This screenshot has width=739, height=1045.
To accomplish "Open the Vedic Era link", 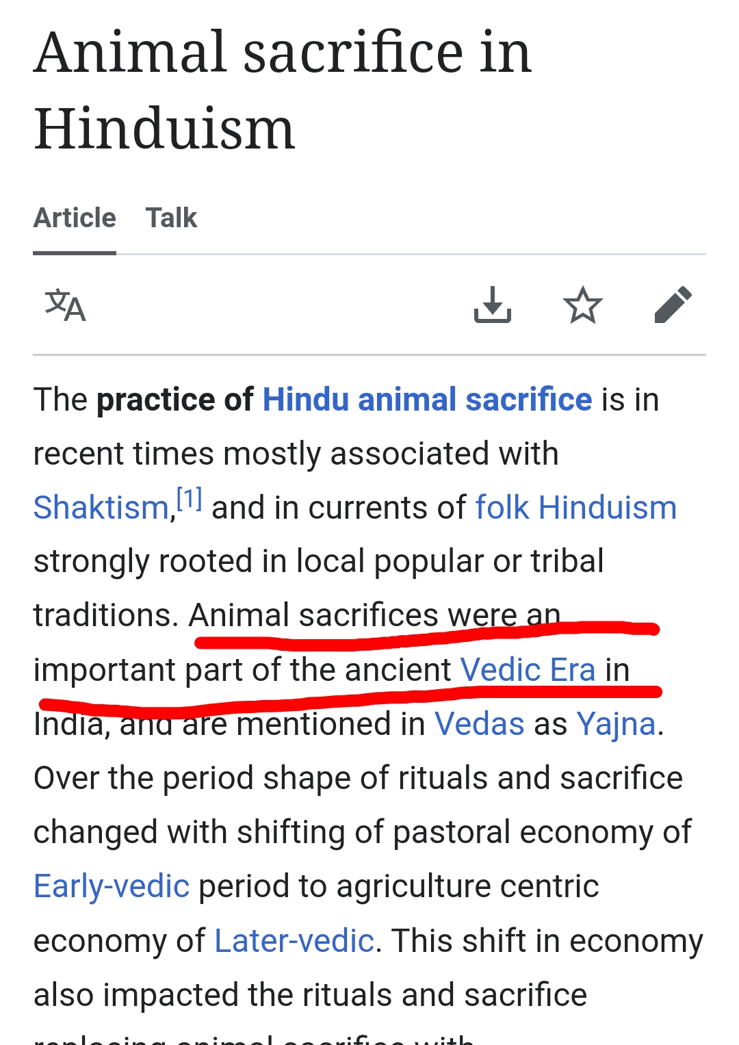I will click(528, 669).
